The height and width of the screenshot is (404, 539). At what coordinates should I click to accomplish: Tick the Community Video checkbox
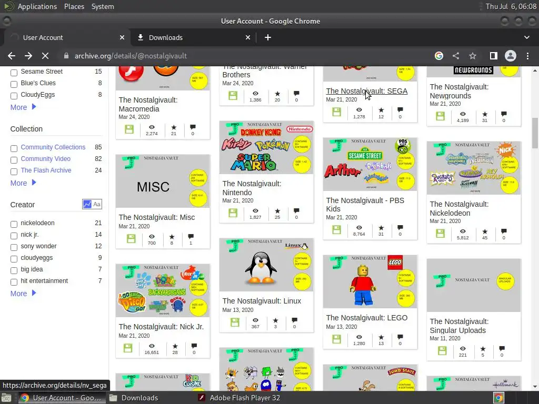tap(14, 160)
